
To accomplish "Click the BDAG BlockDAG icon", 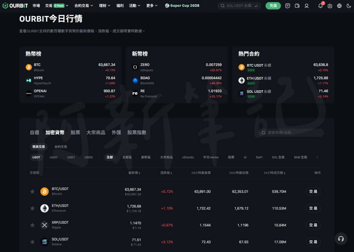I will [135, 80].
